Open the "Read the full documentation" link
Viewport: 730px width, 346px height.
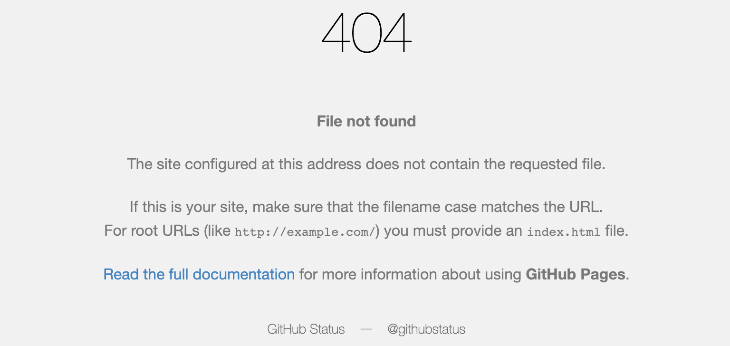[x=199, y=275]
